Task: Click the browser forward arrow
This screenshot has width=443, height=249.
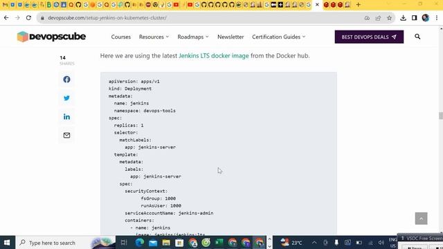Action: pyautogui.click(x=17, y=18)
